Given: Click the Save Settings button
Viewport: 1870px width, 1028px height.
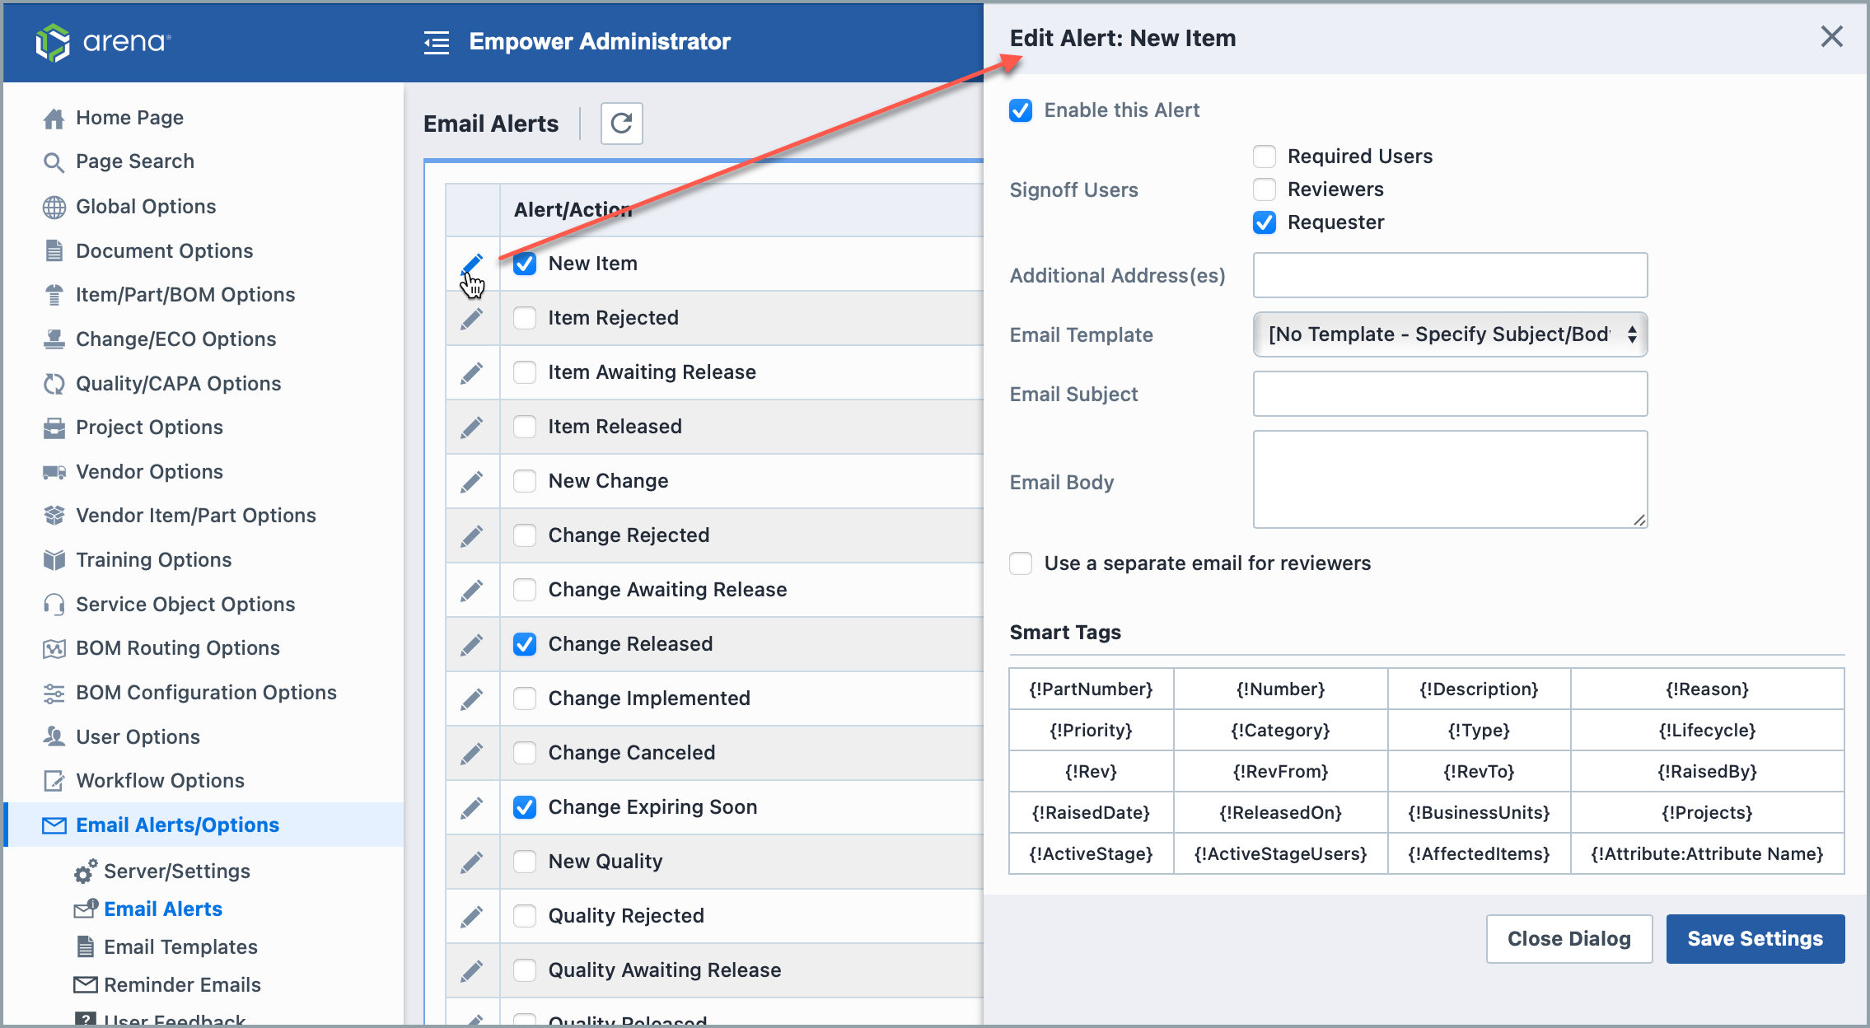Looking at the screenshot, I should point(1755,939).
